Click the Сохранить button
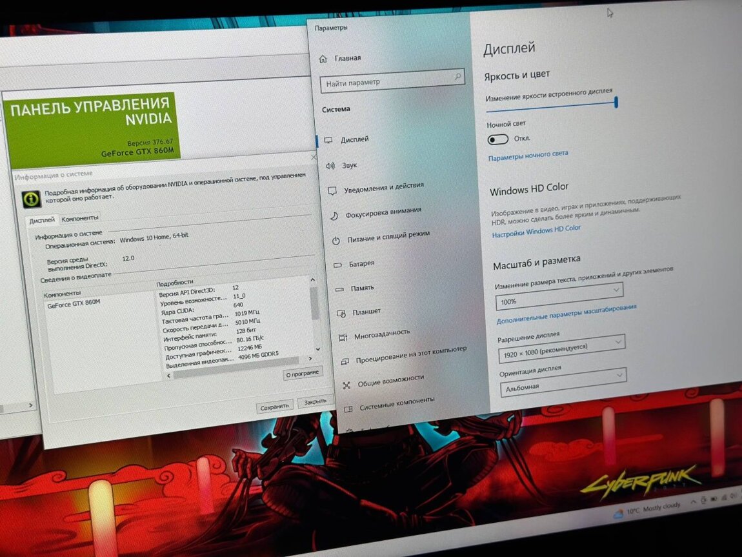 (275, 407)
